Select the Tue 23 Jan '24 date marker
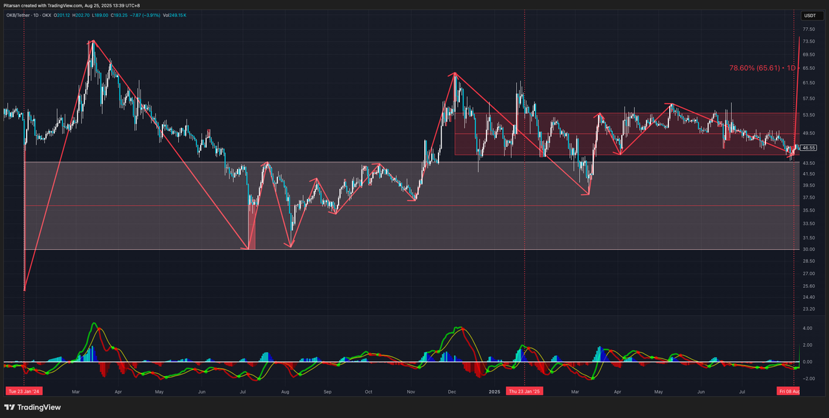Viewport: 829px width, 418px height. 23,391
